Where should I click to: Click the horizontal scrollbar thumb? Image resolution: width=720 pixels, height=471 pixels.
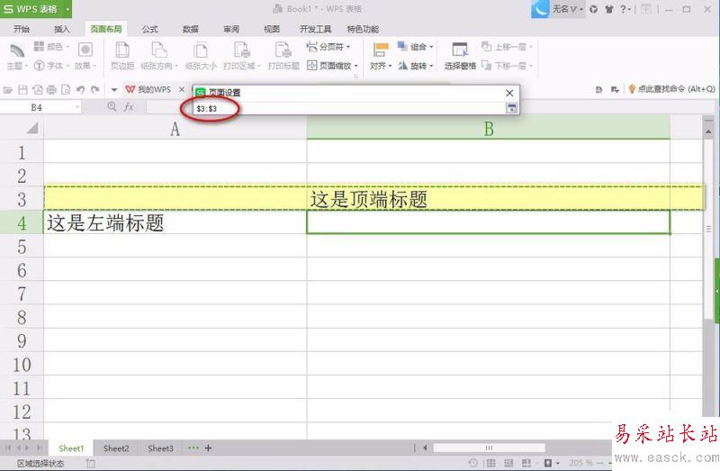(489, 448)
